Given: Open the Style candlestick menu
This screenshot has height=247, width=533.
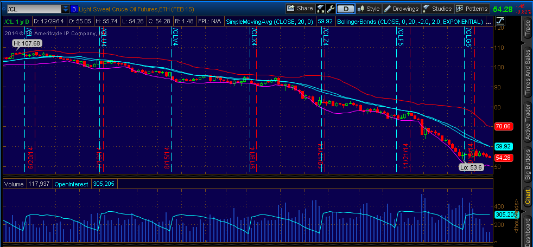Looking at the screenshot, I should pos(367,9).
